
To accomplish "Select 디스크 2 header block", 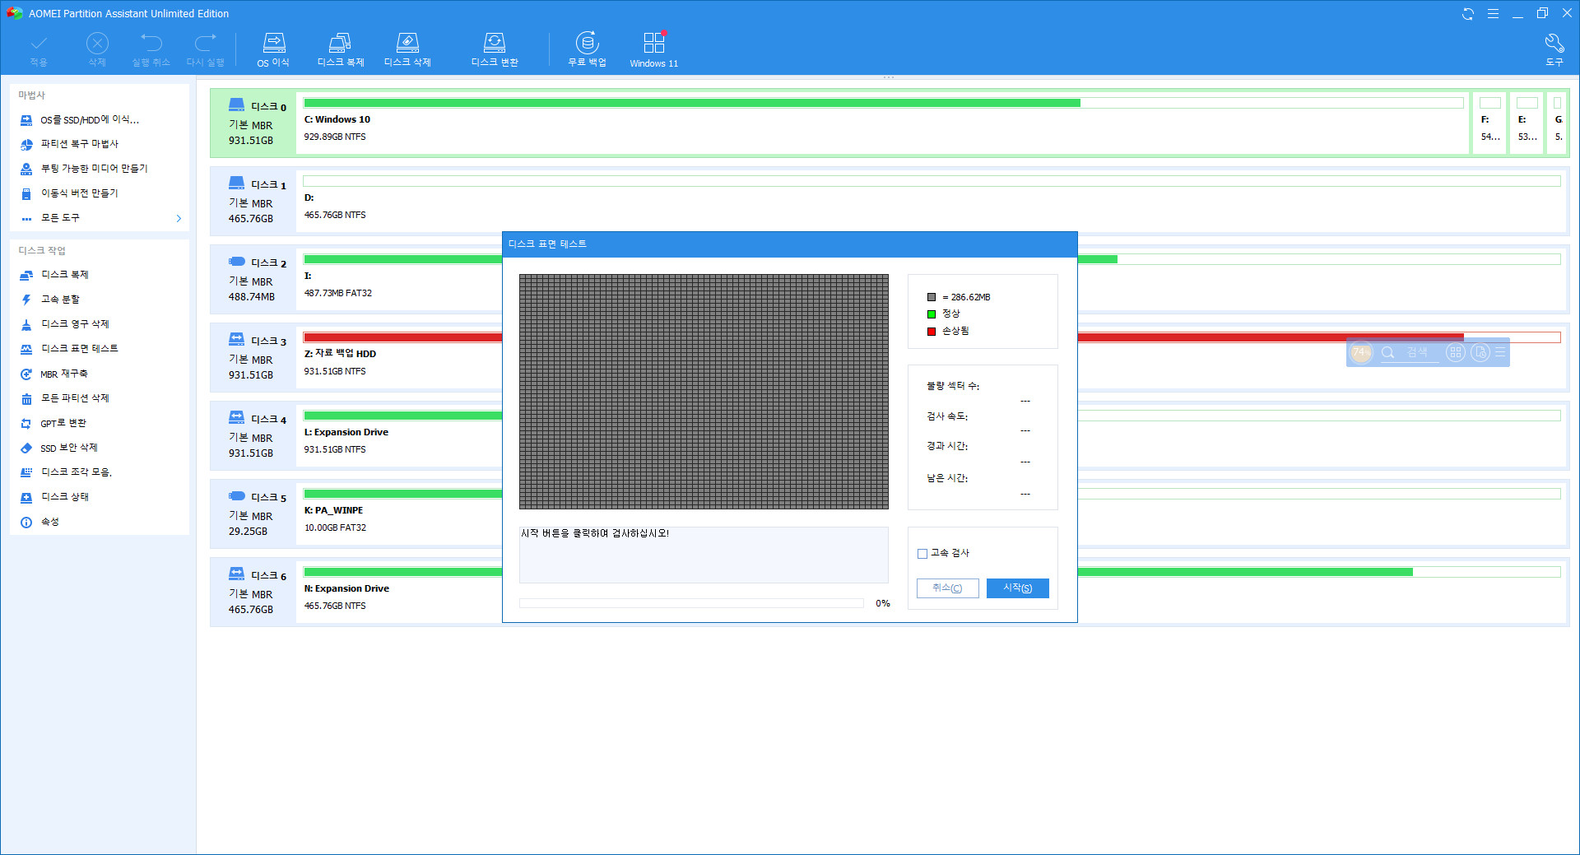I will (x=253, y=279).
